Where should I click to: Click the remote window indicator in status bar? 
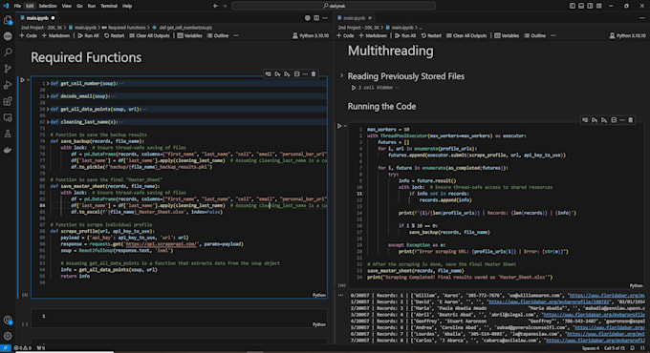[x=6, y=348]
